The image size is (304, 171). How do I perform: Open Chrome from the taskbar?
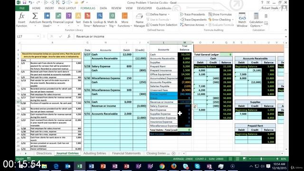point(162,166)
